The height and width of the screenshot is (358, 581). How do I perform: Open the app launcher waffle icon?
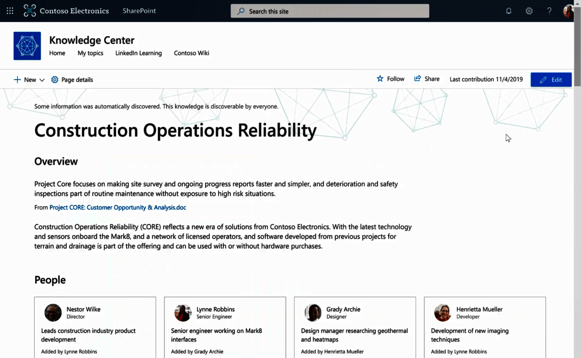pos(10,11)
